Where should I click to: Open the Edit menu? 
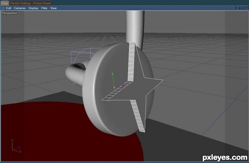(x=9, y=8)
